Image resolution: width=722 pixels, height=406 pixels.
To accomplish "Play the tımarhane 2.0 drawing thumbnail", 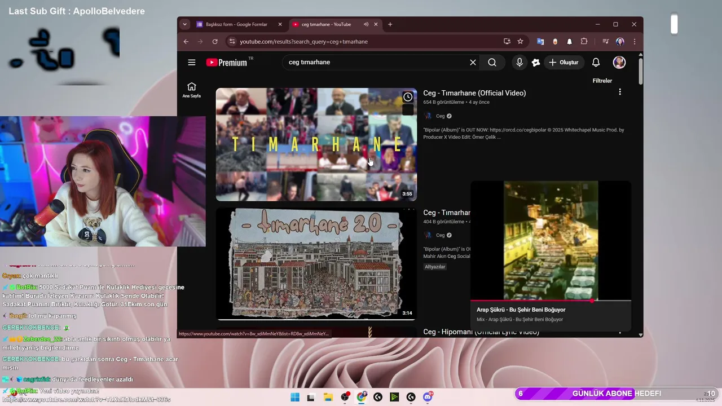I will point(316,264).
